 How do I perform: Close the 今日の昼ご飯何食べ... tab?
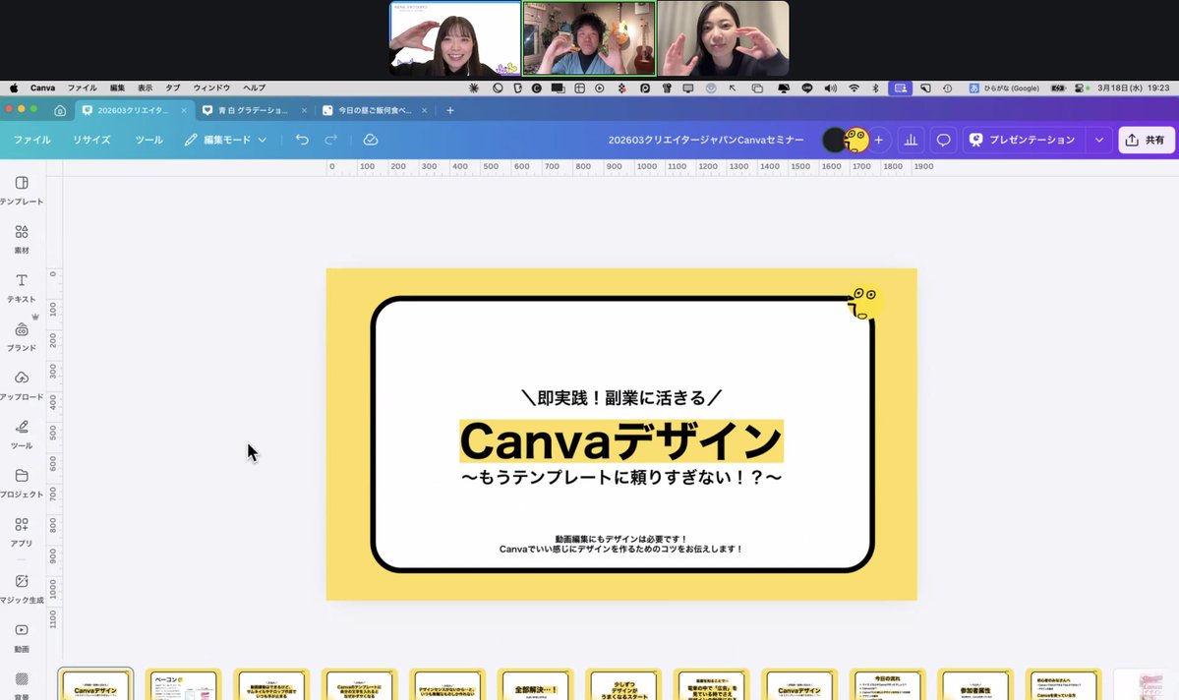425,110
